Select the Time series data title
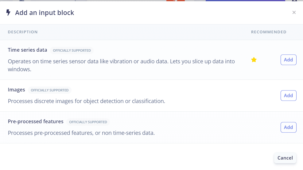303x170 pixels. 28,50
